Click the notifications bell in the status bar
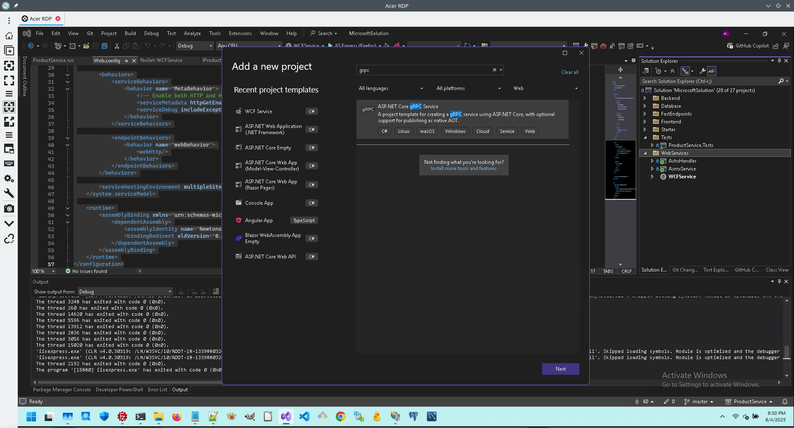This screenshot has height=428, width=794. [785, 401]
